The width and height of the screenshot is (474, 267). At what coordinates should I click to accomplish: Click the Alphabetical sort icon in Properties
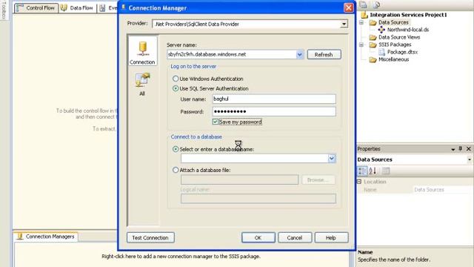tap(373, 171)
